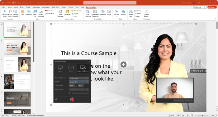Viewport: 218px width, 117px height.
Task: Open the Microphone dropdown
Action: tap(79, 90)
